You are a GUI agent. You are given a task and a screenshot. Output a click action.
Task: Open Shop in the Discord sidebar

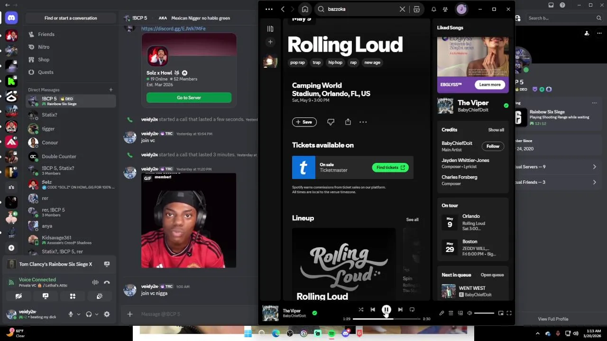pos(71,60)
